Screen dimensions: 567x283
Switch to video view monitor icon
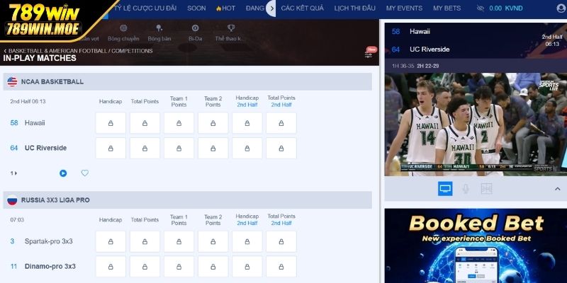click(x=445, y=188)
